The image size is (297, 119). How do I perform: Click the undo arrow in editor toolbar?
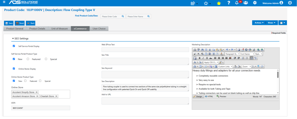227,50
